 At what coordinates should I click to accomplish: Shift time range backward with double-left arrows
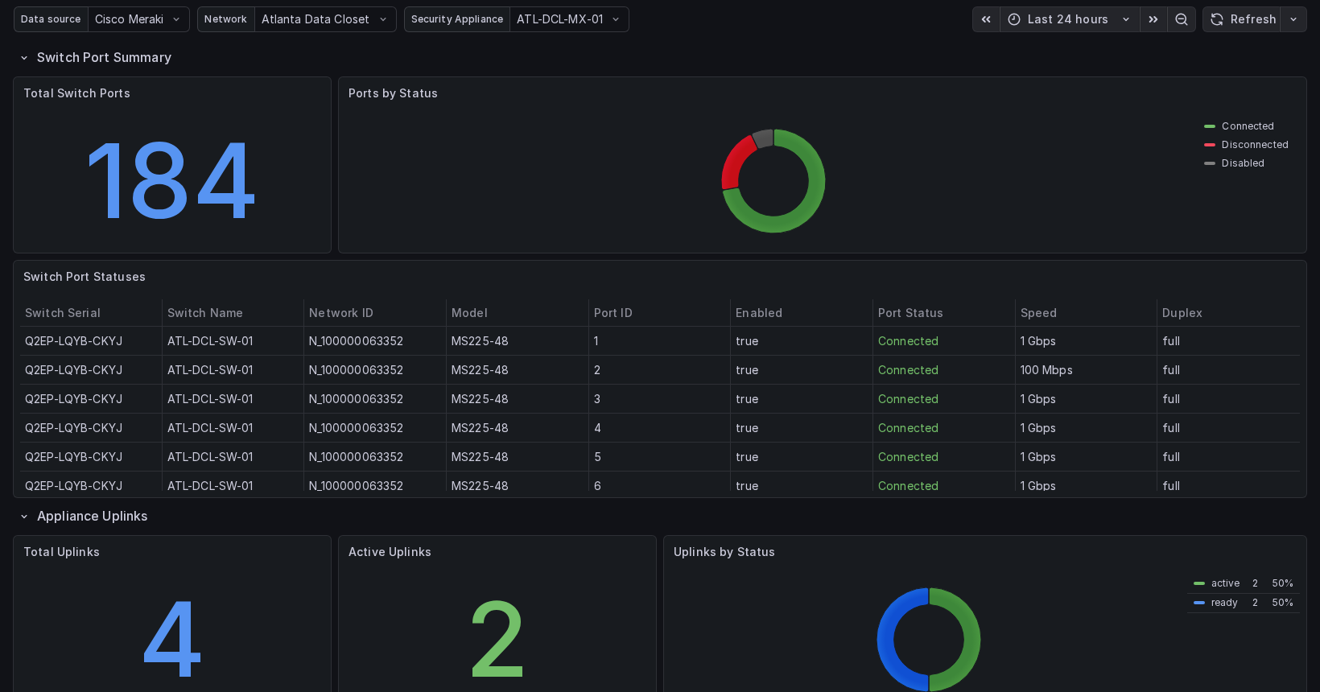pyautogui.click(x=986, y=19)
